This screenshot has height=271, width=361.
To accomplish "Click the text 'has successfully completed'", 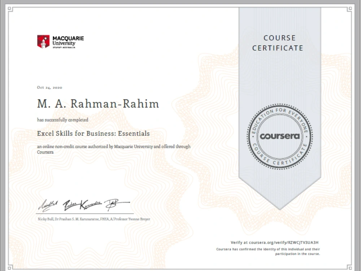I will click(62, 120).
